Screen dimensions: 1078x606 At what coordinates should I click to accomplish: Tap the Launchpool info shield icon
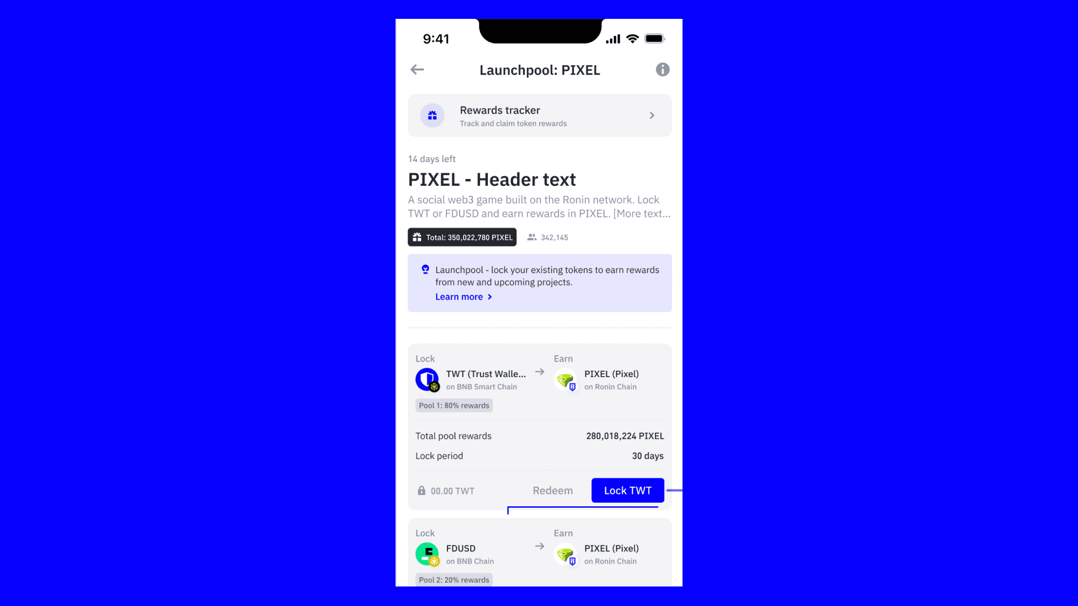(x=663, y=70)
